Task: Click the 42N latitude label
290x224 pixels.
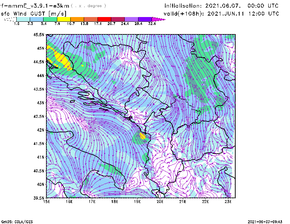Action: point(41,130)
